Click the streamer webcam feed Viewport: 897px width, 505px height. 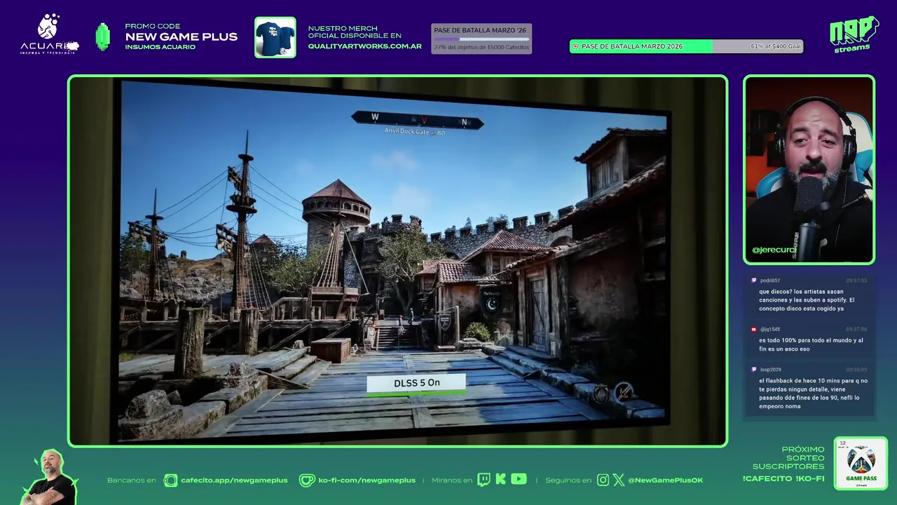click(x=809, y=170)
